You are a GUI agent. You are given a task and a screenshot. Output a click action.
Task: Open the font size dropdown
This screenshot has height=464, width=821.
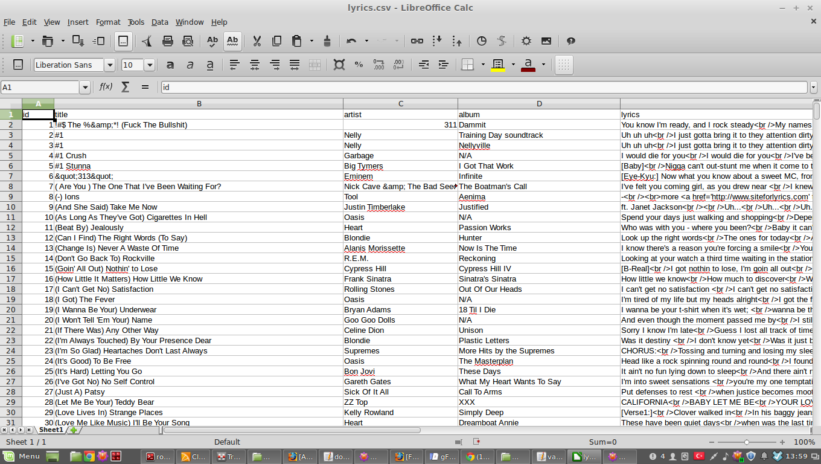click(x=149, y=65)
